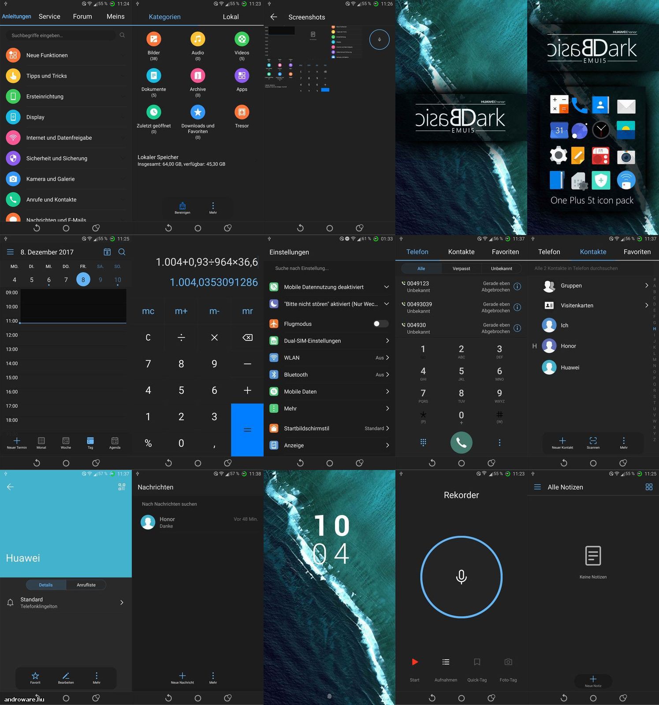Open QR code icon on Huawei contact
This screenshot has height=705, width=659.
pyautogui.click(x=122, y=487)
